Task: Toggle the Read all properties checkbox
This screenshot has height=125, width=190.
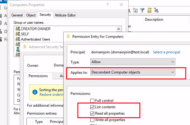Action: coord(92,114)
